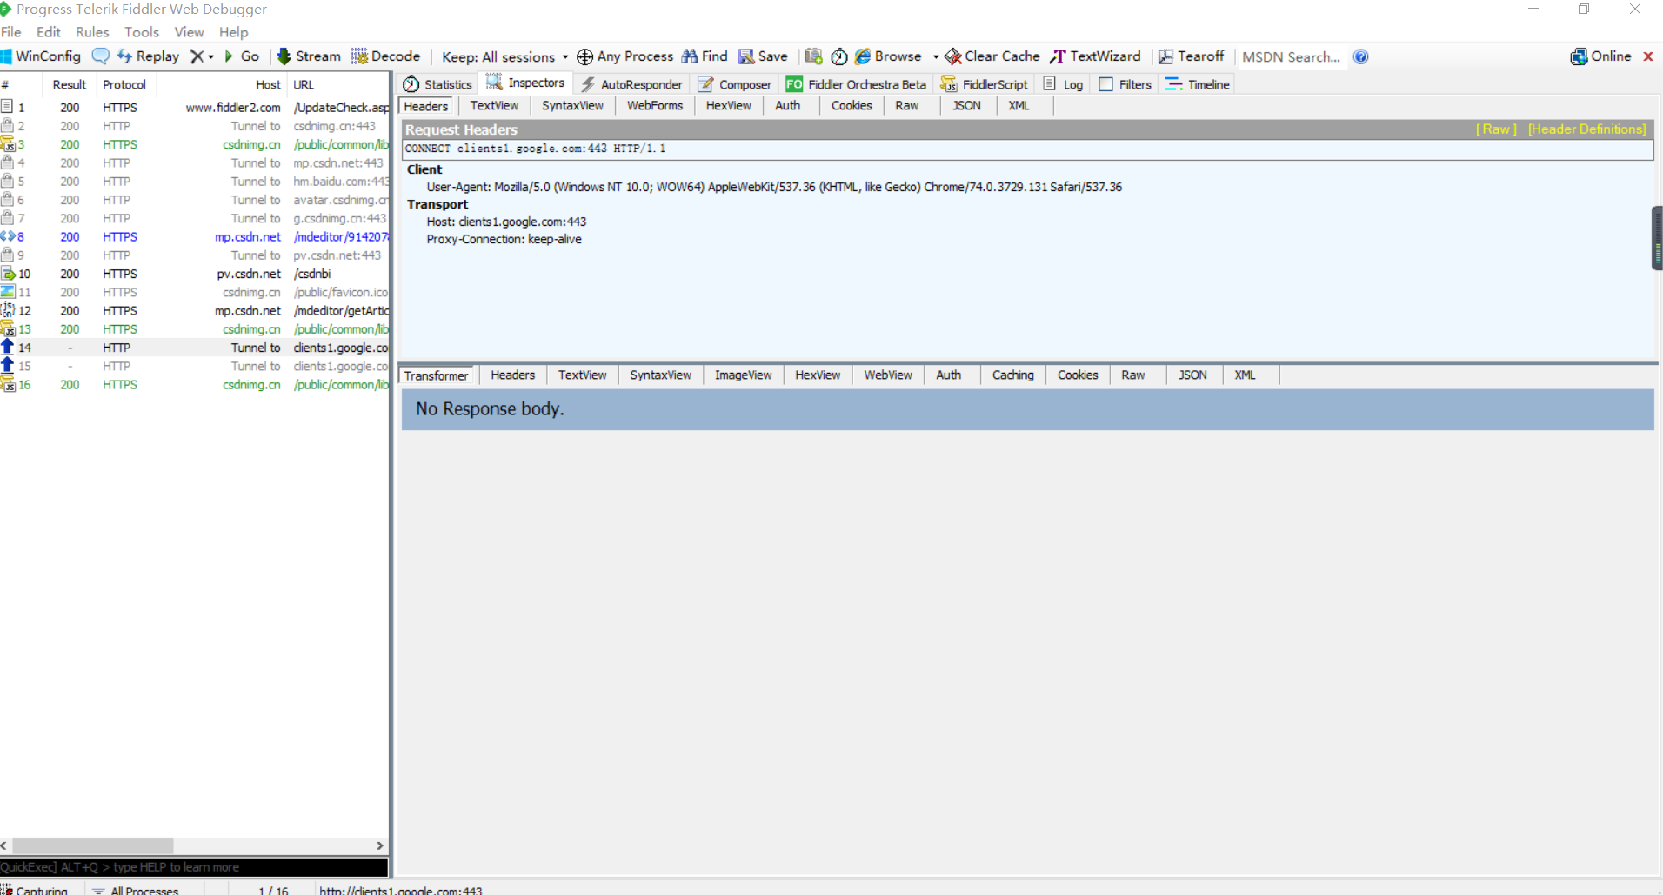Open the Keep: All sessions dropdown
Screen dimensions: 1663x895
pyautogui.click(x=504, y=57)
